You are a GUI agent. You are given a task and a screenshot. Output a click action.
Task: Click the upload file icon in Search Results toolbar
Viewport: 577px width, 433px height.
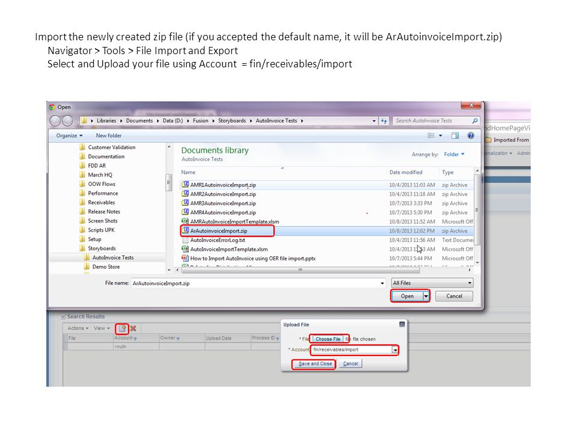click(122, 328)
